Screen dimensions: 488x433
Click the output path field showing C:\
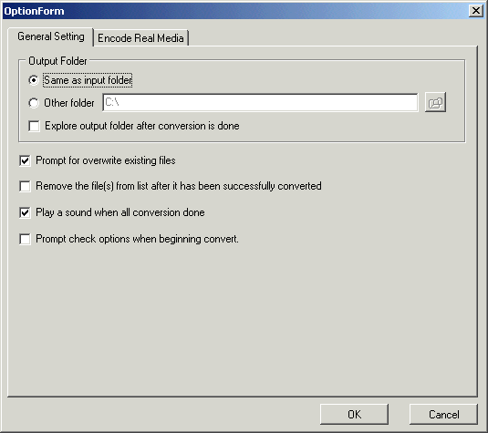pos(260,102)
